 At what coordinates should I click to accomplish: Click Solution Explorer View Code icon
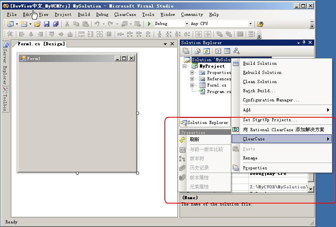[x=218, y=51]
